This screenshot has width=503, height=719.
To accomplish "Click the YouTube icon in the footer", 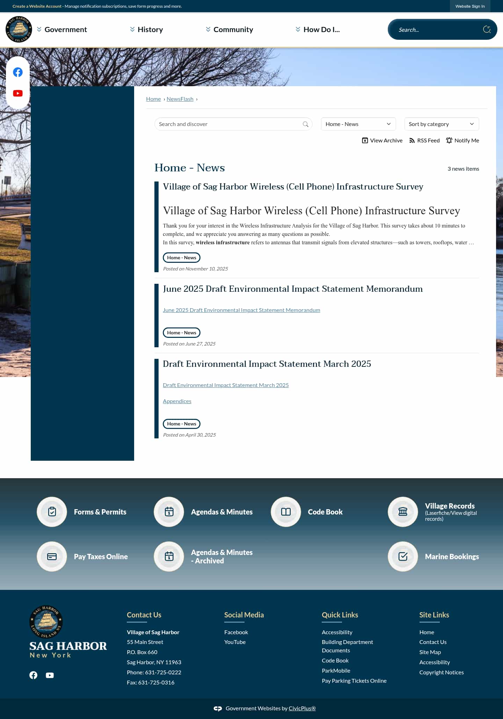I will [x=50, y=675].
